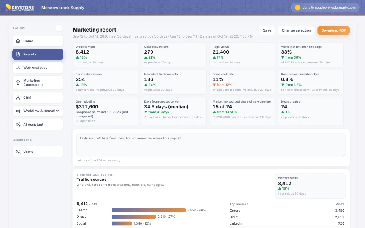365x228 pixels.
Task: Click the LinkedIn row in Top sources
Action: [x=287, y=223]
